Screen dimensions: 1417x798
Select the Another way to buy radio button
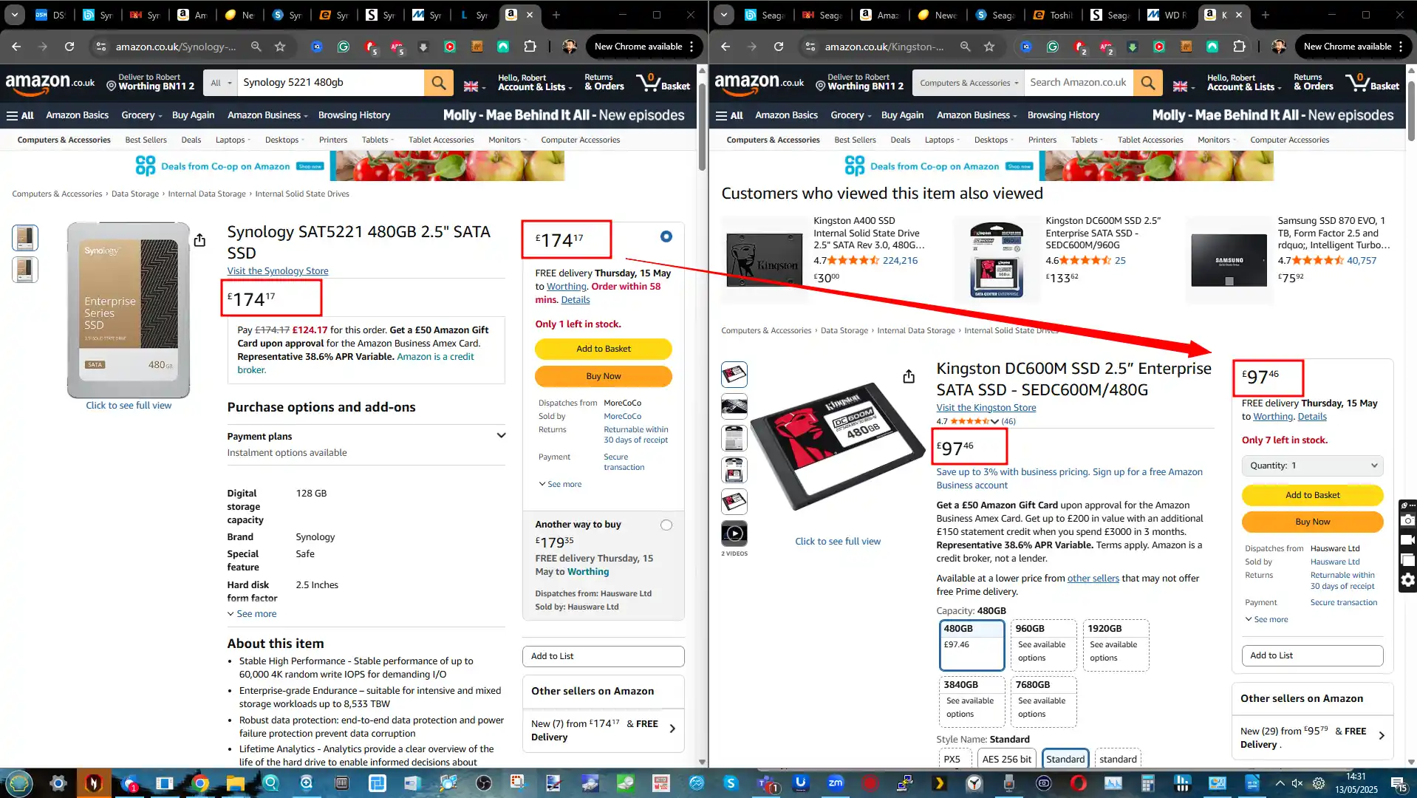(666, 525)
